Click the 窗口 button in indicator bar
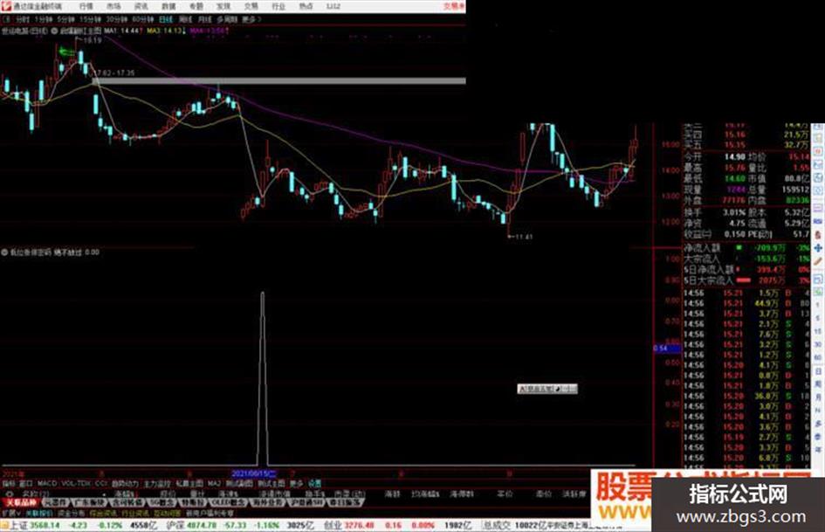This screenshot has width=825, height=532. click(x=26, y=483)
